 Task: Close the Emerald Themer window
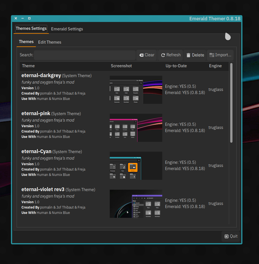pos(16,18)
